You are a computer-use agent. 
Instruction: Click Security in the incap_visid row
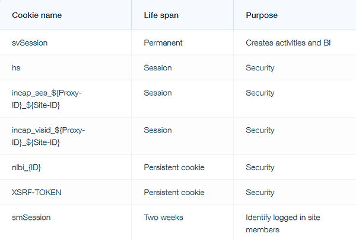(260, 130)
